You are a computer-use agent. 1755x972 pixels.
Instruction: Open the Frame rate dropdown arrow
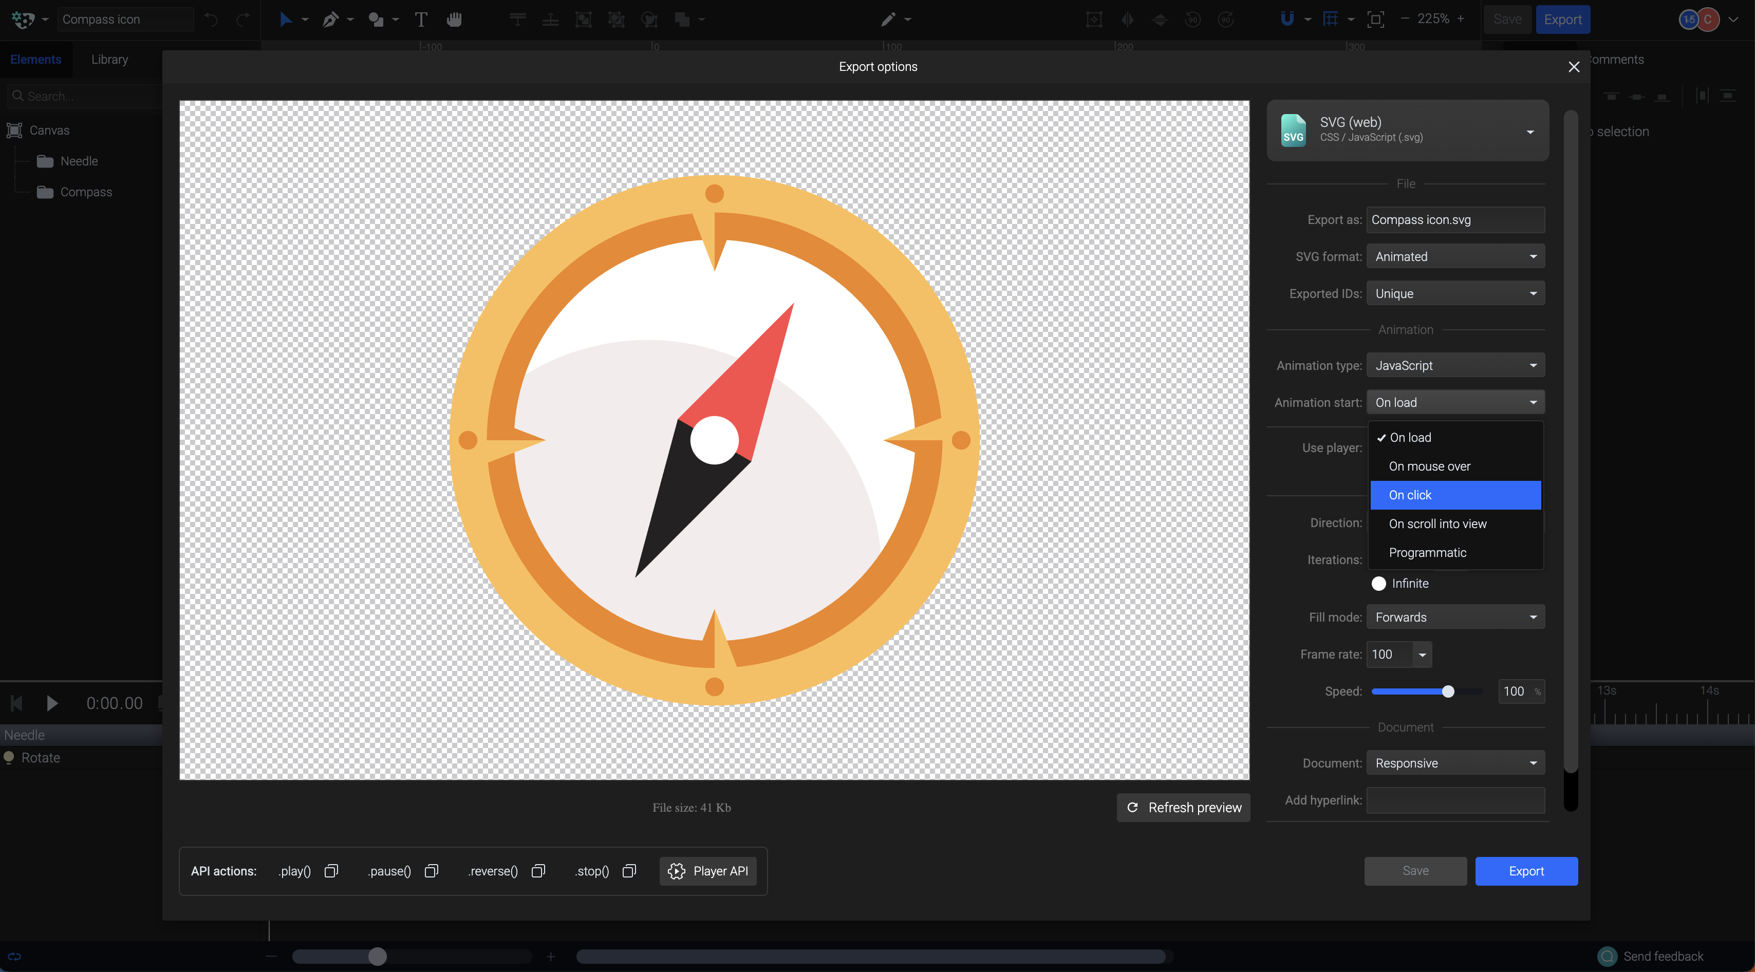click(x=1423, y=655)
